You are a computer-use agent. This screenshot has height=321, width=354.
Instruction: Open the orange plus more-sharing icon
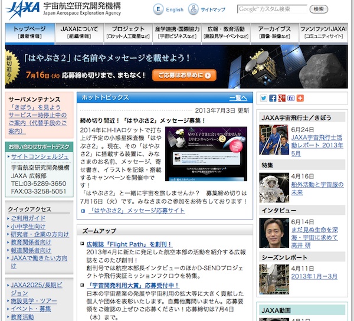pos(300,98)
